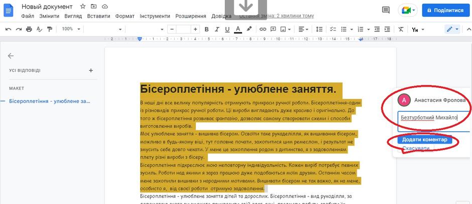
Task: Open the Google Docs home icon
Action: click(x=9, y=10)
